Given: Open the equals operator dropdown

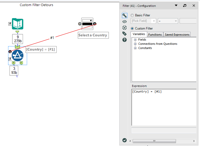Looking at the screenshot, I should coord(168,21).
